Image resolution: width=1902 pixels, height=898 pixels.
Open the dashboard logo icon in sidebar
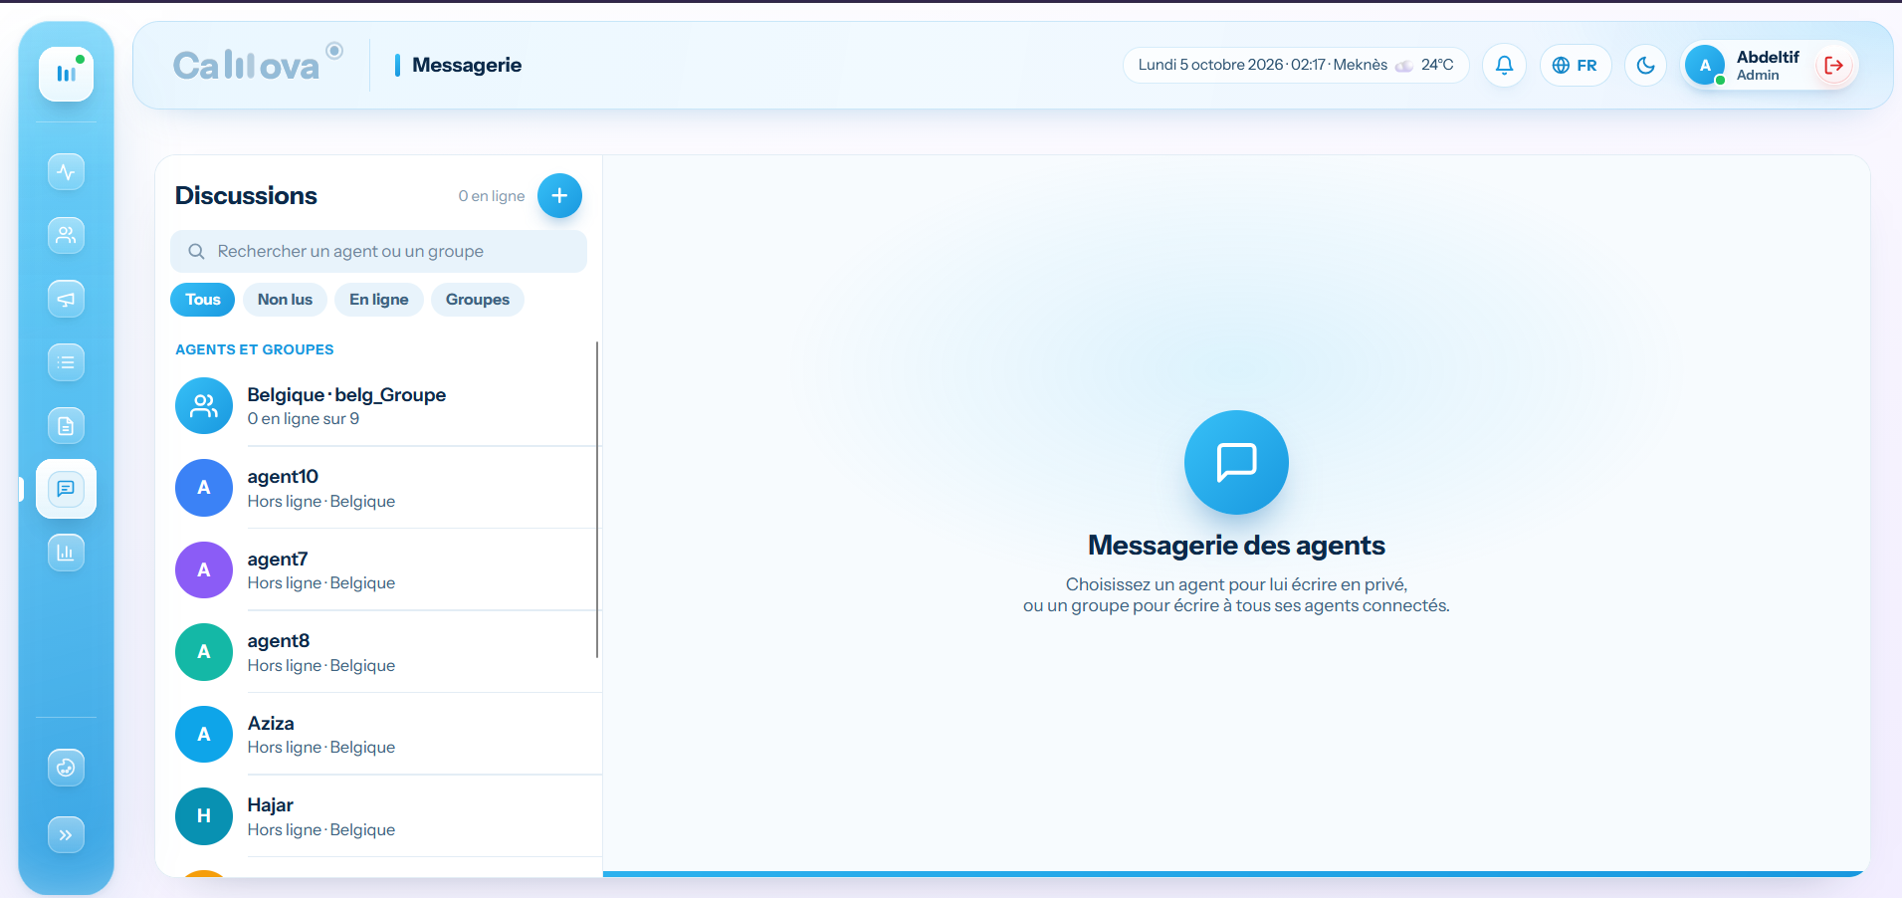[x=66, y=74]
